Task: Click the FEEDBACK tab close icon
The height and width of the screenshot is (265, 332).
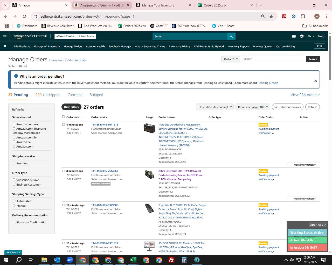Action: 19,252
